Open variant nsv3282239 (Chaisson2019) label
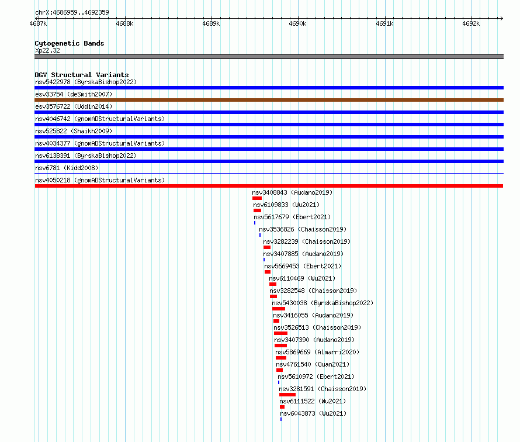Viewport: 520px width, 442px height. point(307,241)
